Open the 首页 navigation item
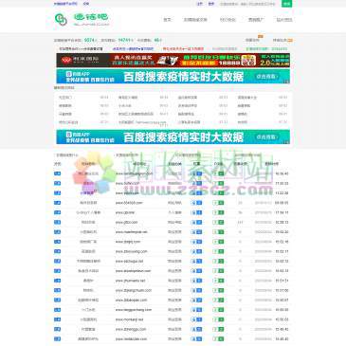The width and height of the screenshot is (346, 346). click(167, 20)
